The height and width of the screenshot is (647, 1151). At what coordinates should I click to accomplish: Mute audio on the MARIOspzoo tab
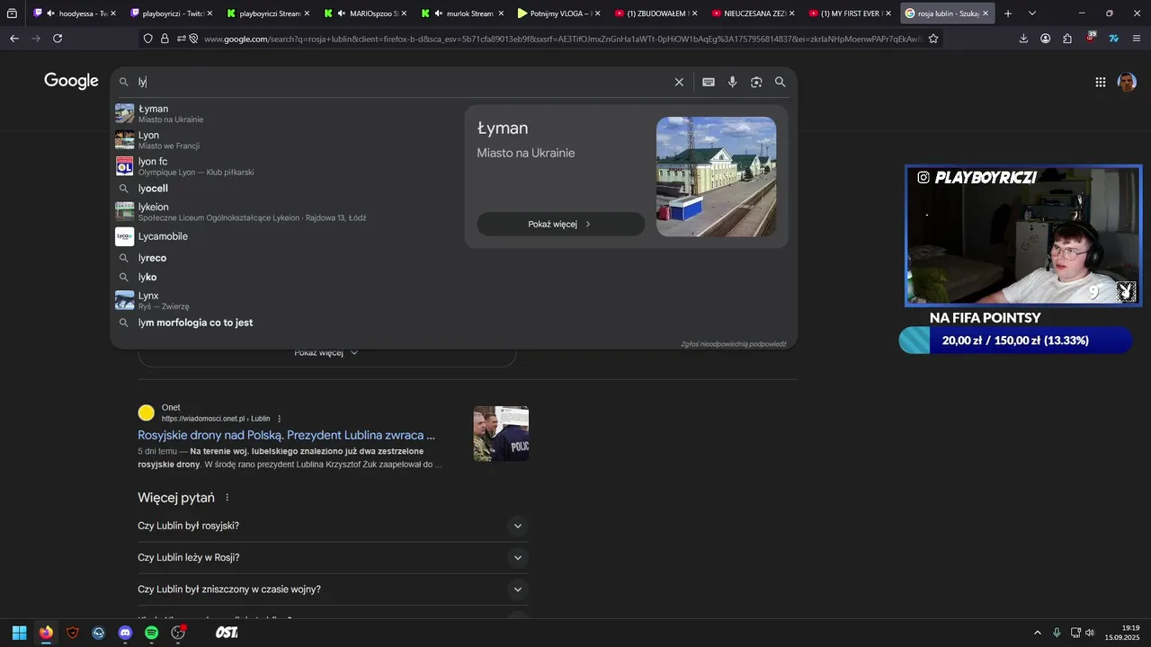click(342, 13)
